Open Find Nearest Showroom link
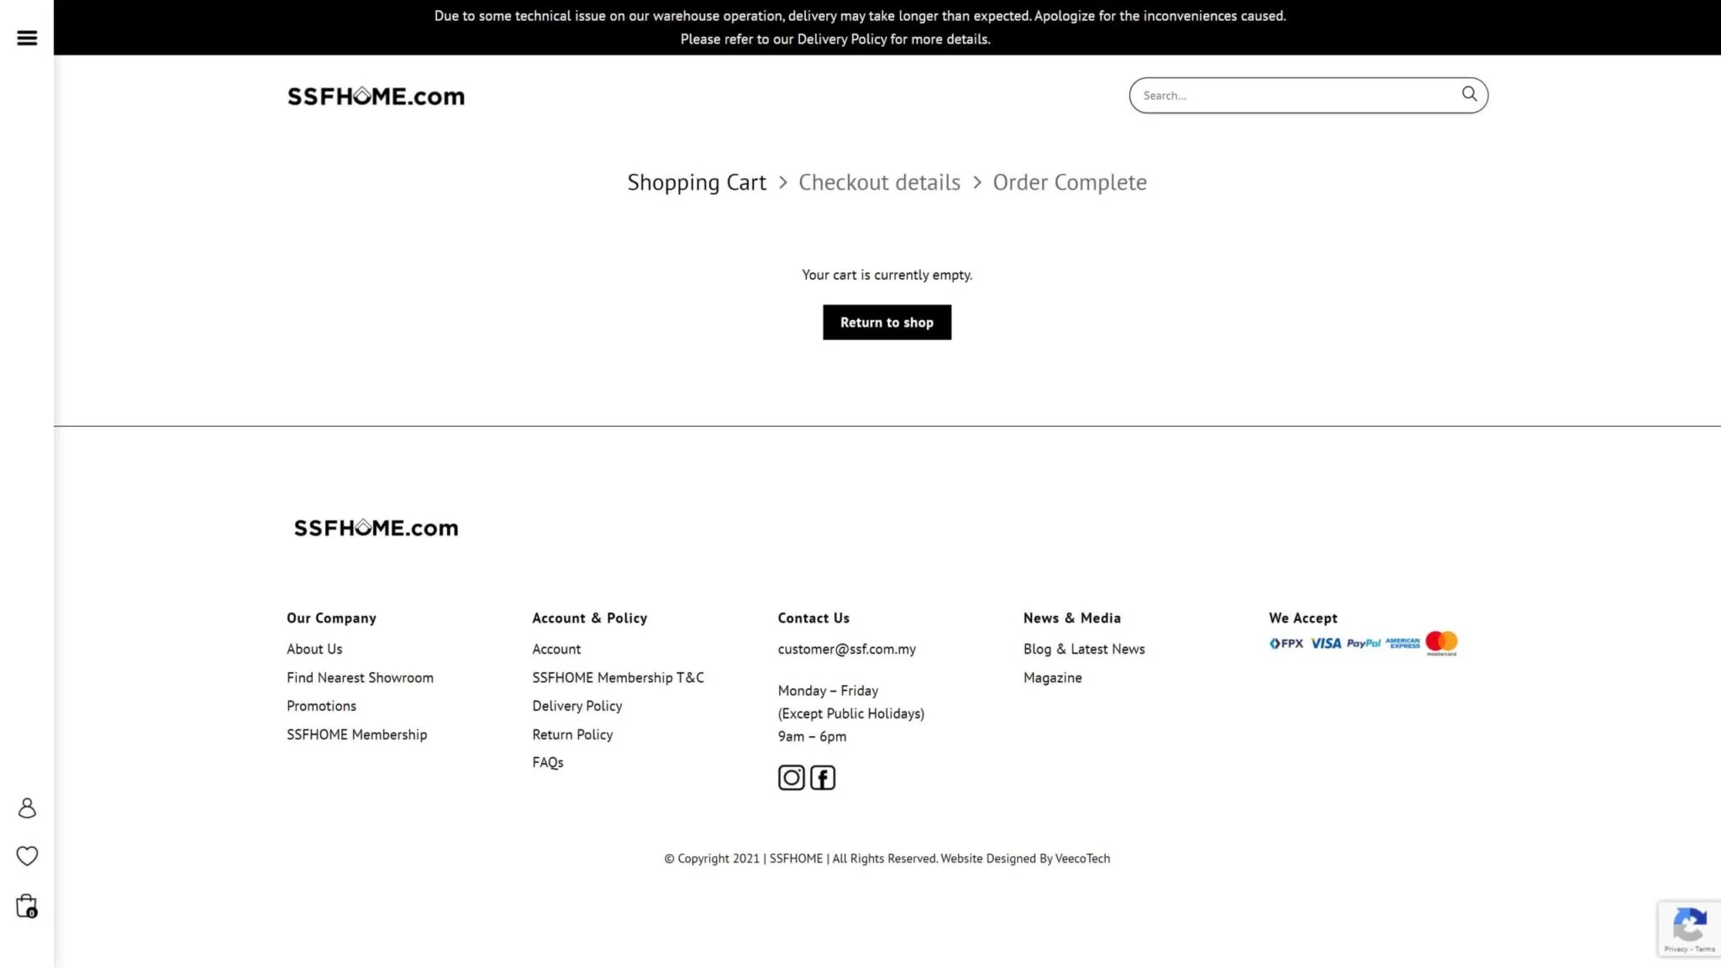1721x968 pixels. [360, 677]
